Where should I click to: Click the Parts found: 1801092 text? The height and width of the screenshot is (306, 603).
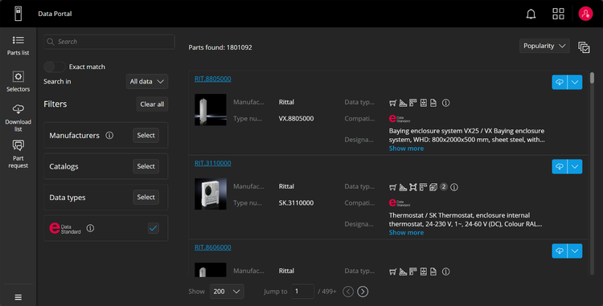pyautogui.click(x=220, y=47)
